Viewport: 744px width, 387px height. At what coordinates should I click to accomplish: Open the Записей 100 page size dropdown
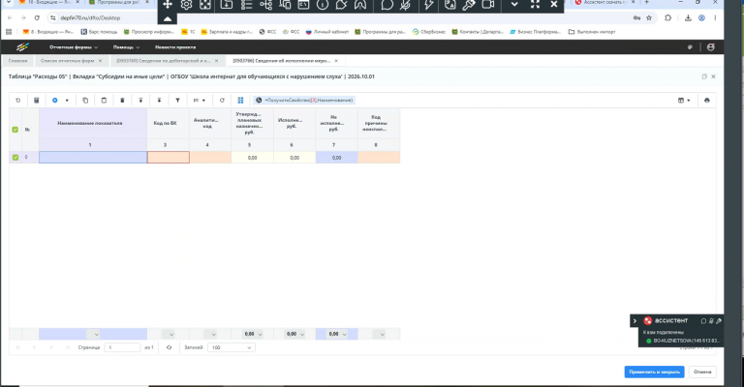[232, 347]
